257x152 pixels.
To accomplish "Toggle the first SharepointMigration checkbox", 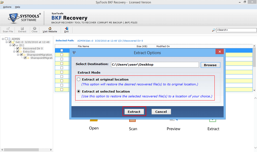I will (x=21, y=55).
